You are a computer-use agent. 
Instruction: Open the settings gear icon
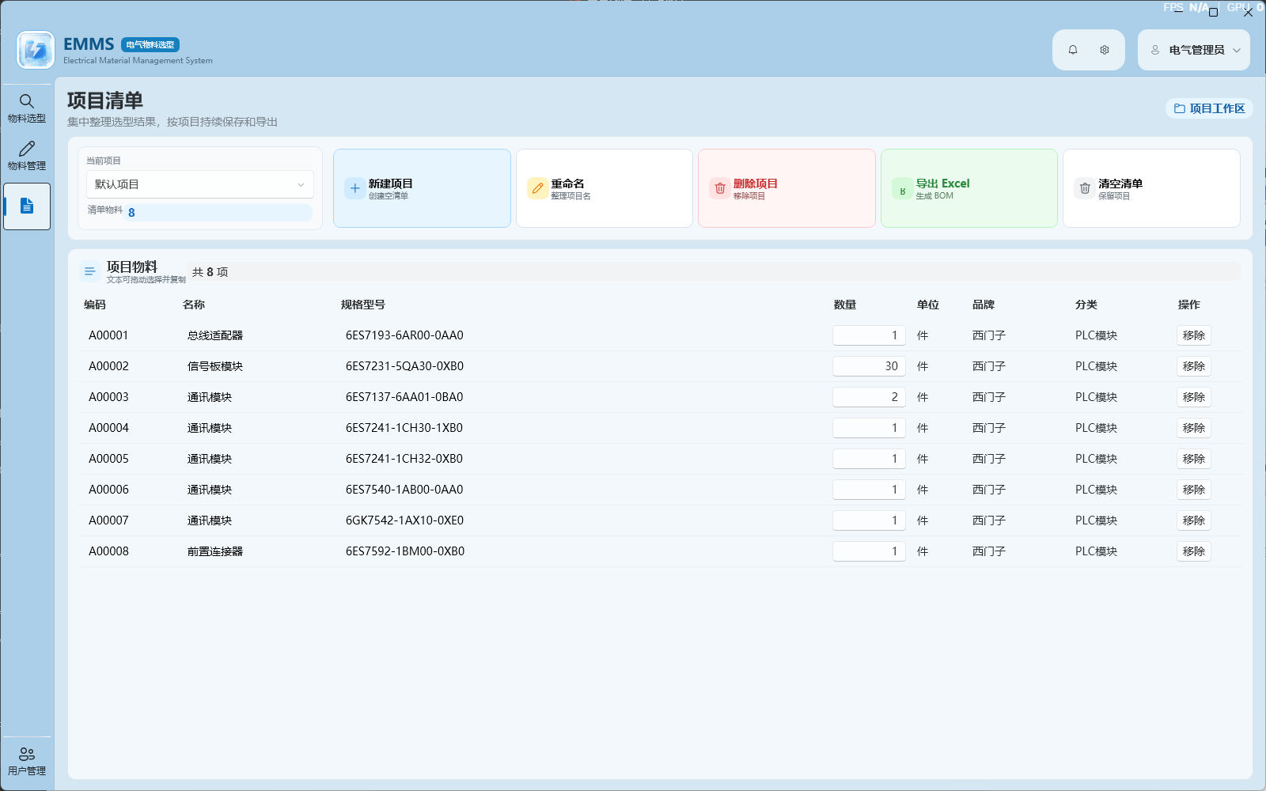click(x=1105, y=50)
